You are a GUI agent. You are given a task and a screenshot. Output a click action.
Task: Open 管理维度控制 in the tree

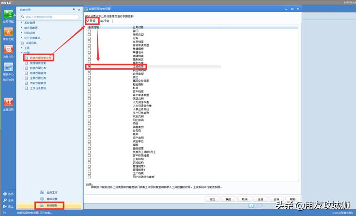[x=38, y=63]
